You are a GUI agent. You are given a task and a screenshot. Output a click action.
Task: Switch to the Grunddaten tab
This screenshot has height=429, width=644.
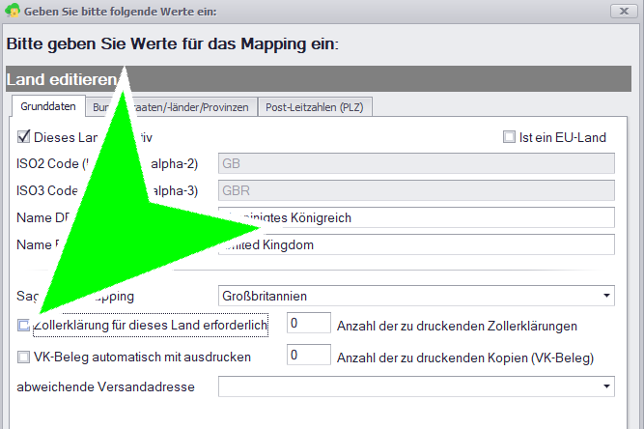point(48,106)
